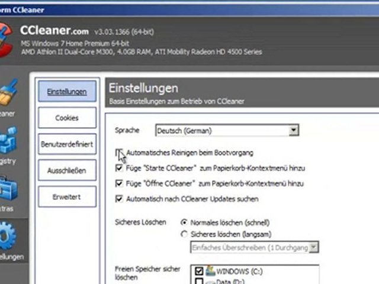Open the Erweitert settings tab
Viewport: 379px width, 284px height.
tap(67, 197)
